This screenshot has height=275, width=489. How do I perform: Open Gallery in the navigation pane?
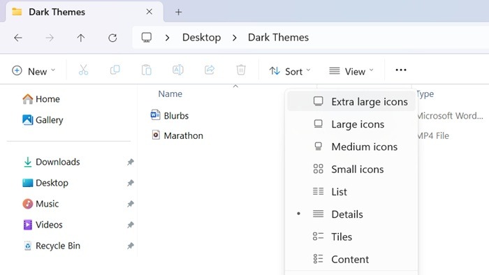[43, 120]
